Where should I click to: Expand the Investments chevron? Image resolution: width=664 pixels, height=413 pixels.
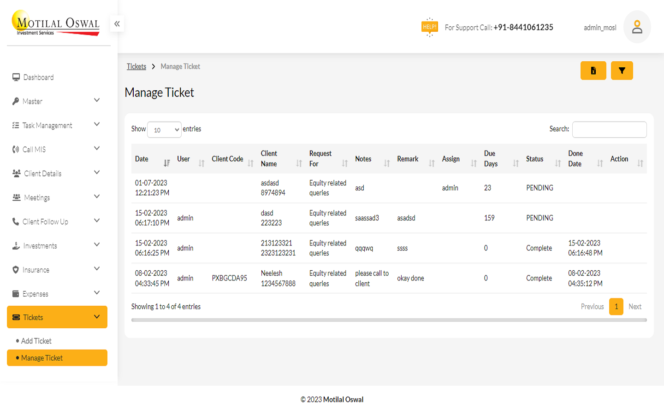coord(97,244)
